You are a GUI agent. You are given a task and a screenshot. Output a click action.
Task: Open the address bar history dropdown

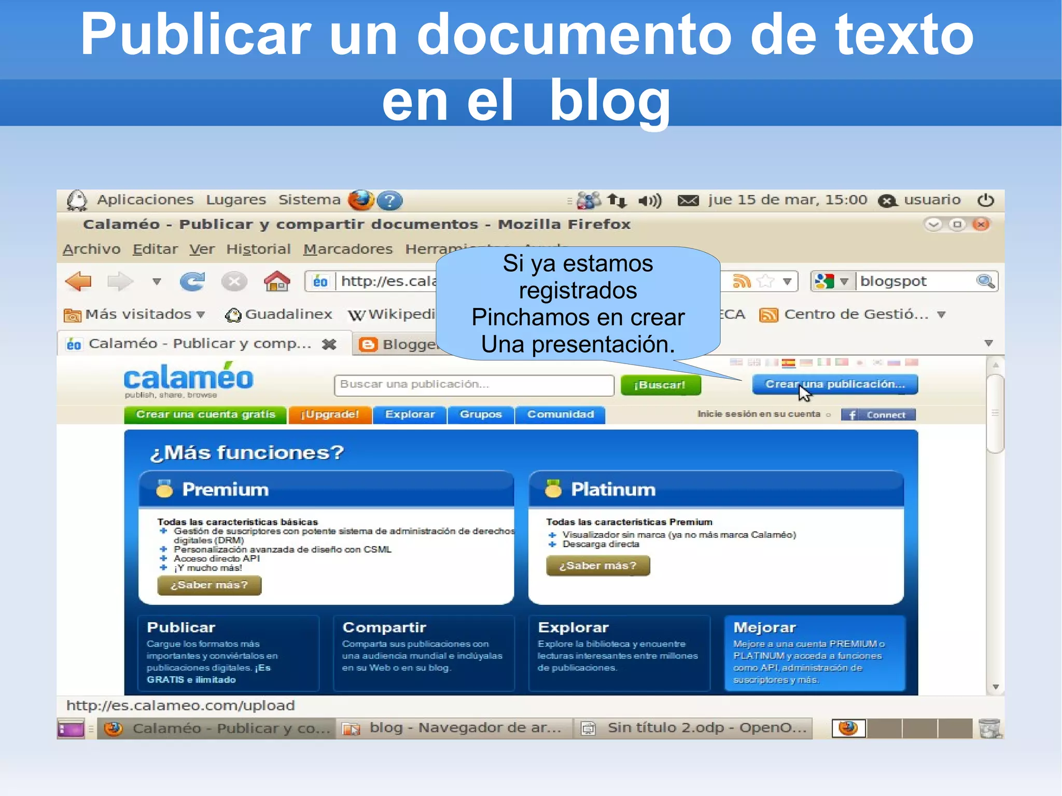pos(787,282)
